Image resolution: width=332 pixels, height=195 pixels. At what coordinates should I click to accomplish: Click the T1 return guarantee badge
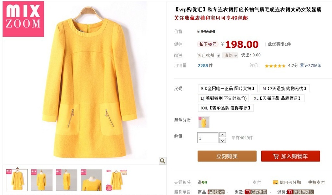(x=300, y=192)
